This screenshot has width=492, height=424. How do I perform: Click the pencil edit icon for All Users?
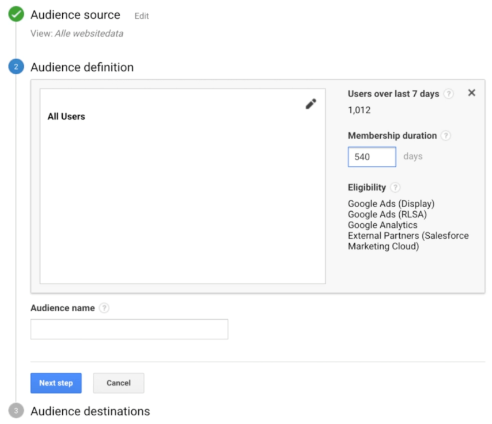[x=311, y=104]
